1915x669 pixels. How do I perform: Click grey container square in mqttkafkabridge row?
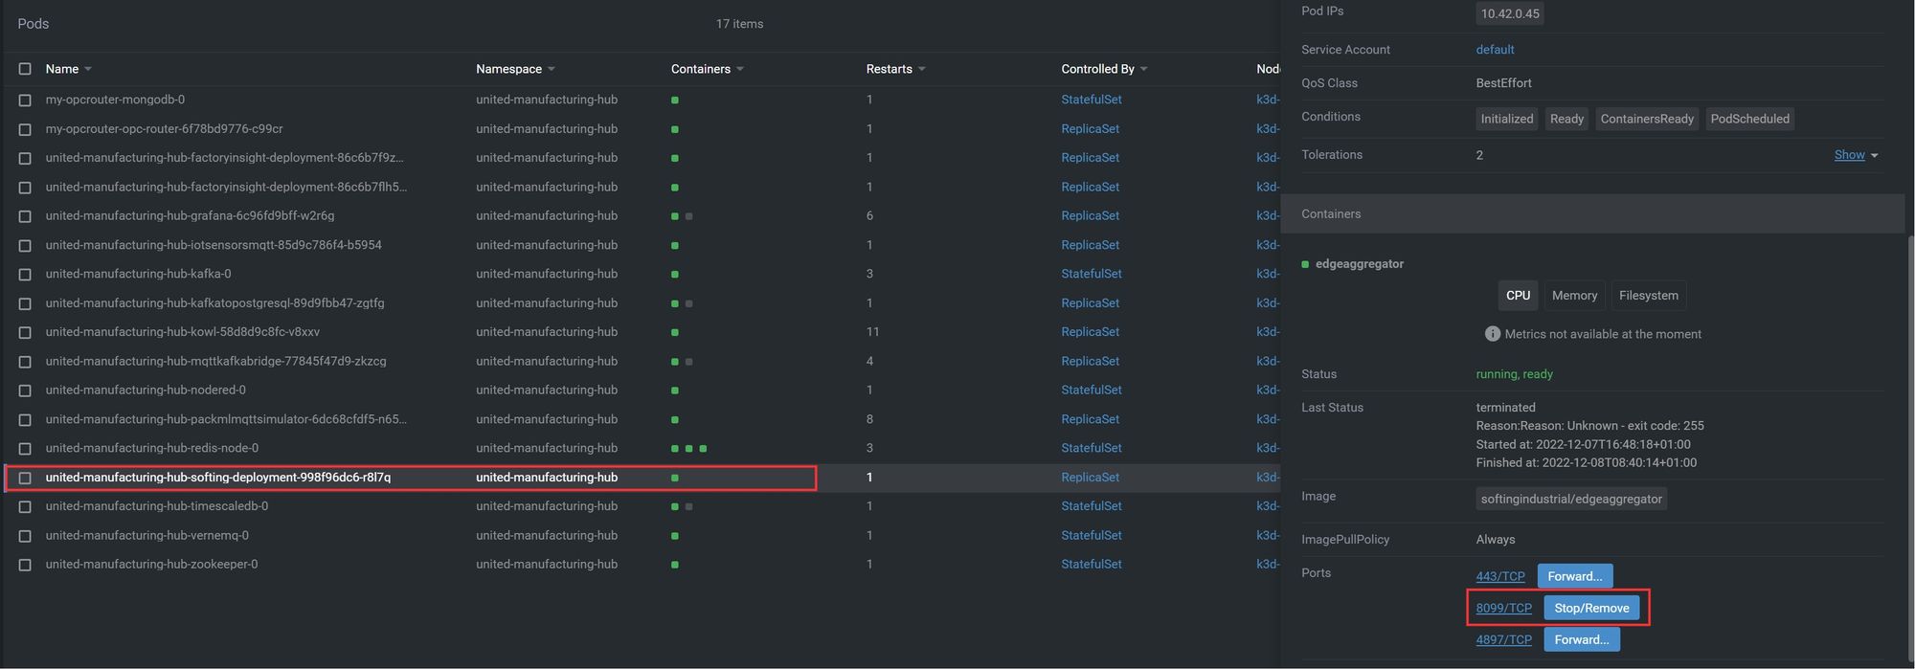coord(689,362)
